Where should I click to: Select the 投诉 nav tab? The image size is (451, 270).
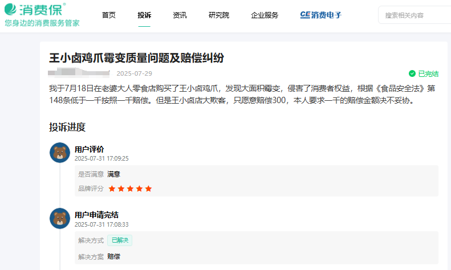pyautogui.click(x=144, y=15)
